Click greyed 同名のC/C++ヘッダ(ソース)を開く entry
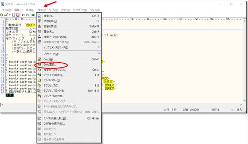 point(69,112)
